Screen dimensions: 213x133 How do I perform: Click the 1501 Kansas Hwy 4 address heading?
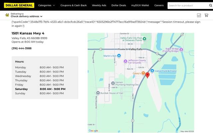(x=28, y=33)
